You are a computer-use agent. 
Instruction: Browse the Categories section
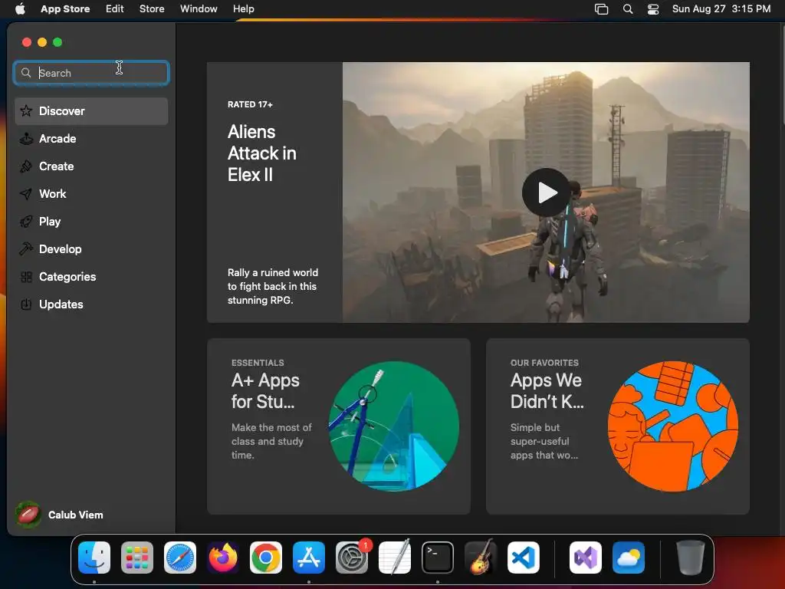[92, 276]
